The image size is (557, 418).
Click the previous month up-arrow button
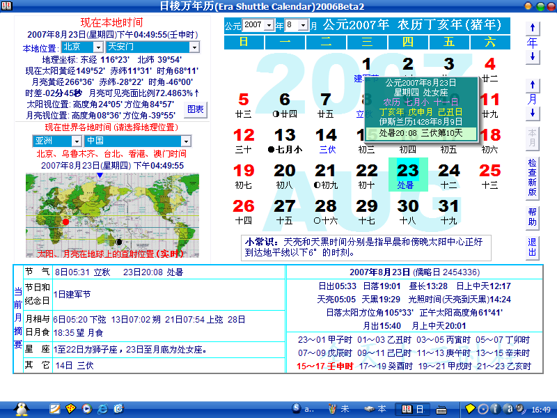click(x=533, y=85)
